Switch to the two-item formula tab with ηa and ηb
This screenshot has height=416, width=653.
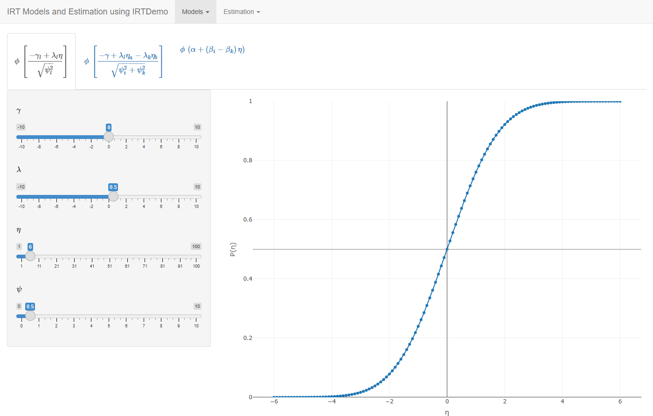tap(124, 61)
